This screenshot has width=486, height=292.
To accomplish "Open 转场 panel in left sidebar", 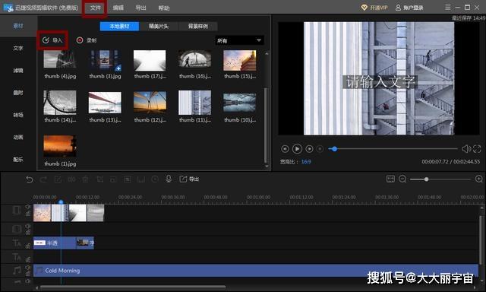I will 18,115.
